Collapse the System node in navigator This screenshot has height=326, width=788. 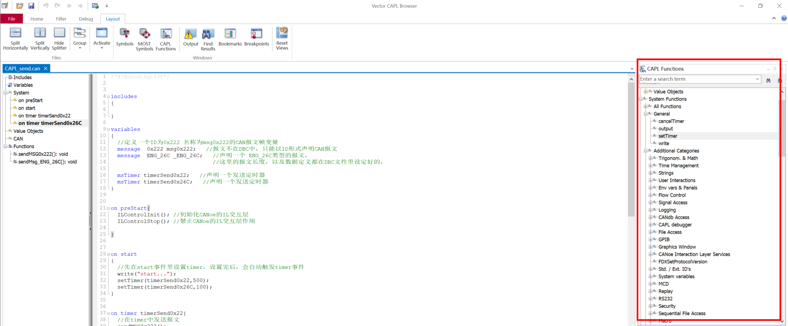[x=5, y=93]
